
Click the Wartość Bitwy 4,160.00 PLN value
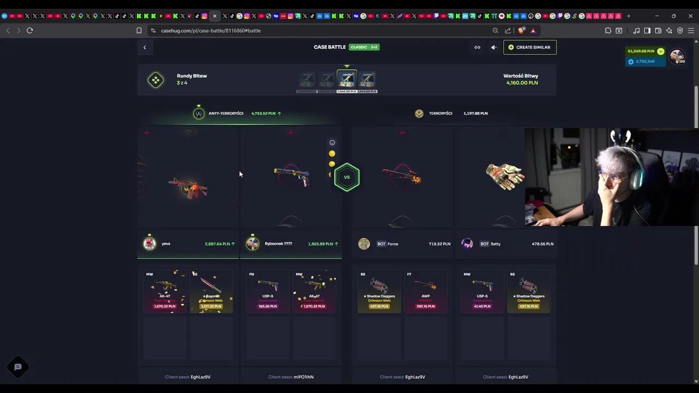coord(522,83)
